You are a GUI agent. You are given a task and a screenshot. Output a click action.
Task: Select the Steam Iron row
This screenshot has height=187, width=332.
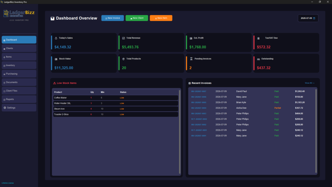pyautogui.click(x=116, y=109)
